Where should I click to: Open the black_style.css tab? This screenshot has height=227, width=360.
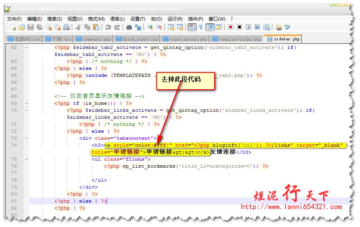tap(137, 39)
